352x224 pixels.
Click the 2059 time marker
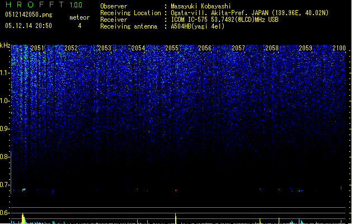click(x=306, y=48)
